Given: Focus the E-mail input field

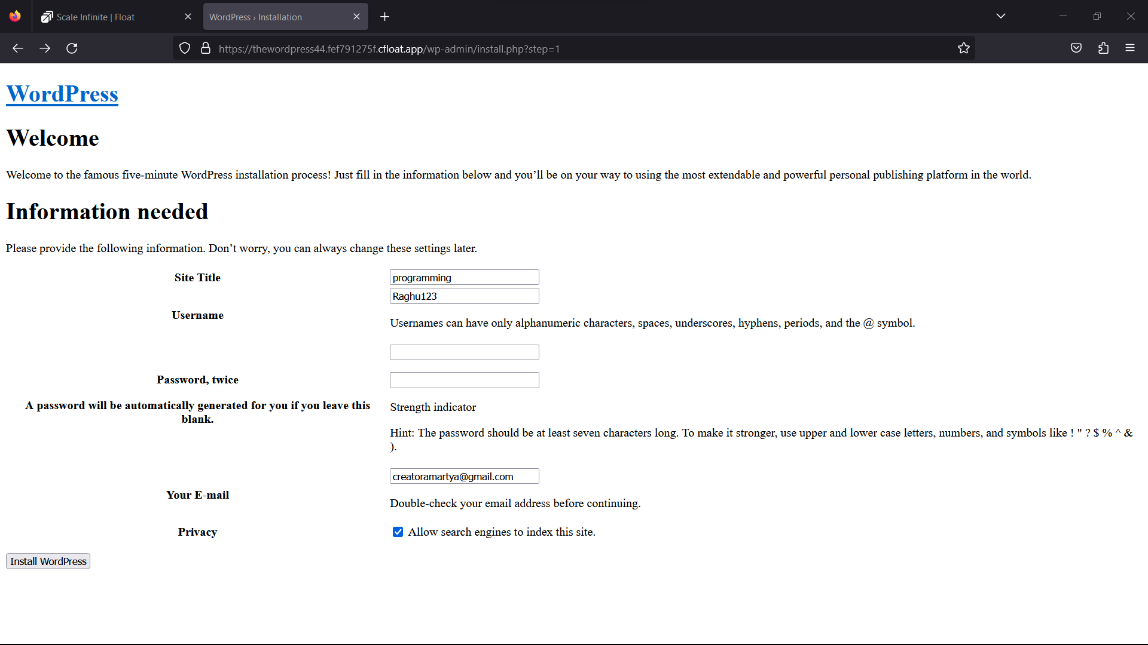Looking at the screenshot, I should (x=465, y=477).
